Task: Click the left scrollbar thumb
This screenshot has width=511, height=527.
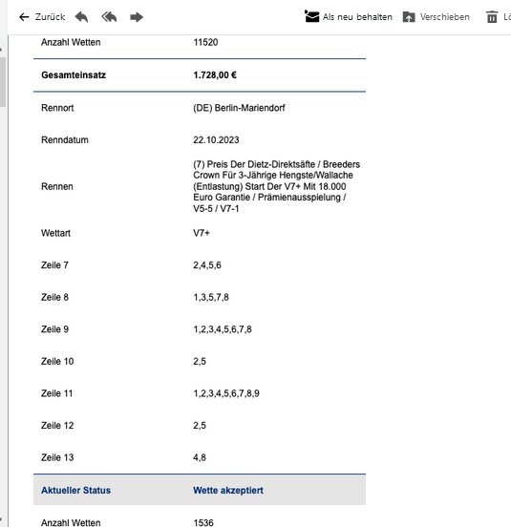Action: [x=3, y=82]
